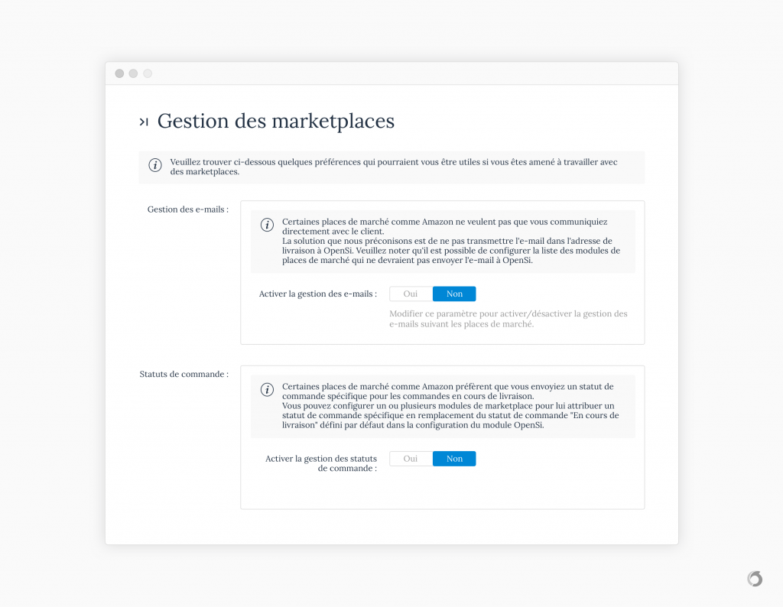Click the first gray window control dot
This screenshot has height=607, width=783.
[119, 73]
